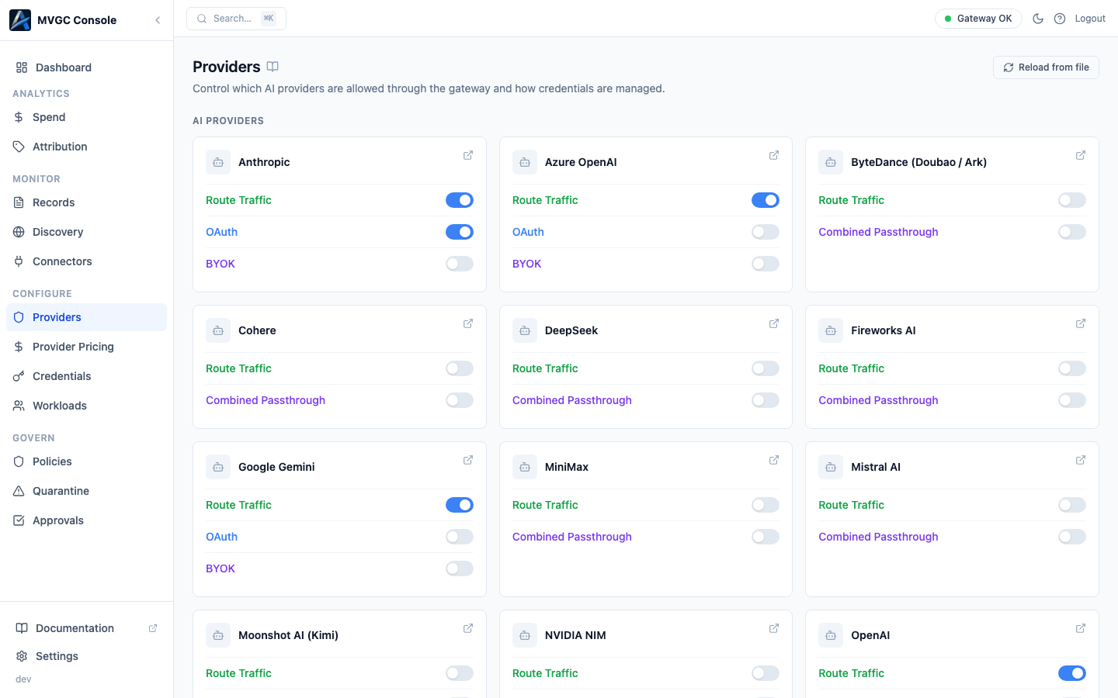Click the Azure OpenAI provider robot icon
Viewport: 1118px width, 698px height.
525,162
